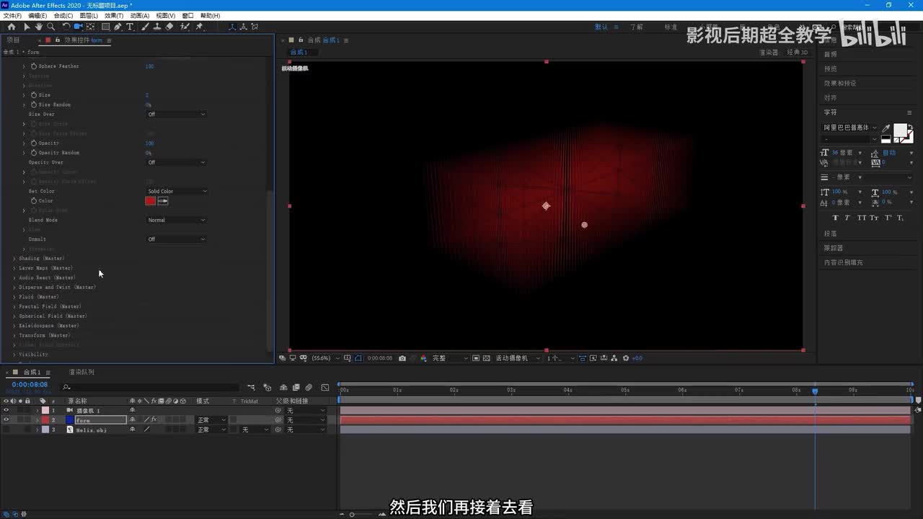Select the Rectangle shape tool

point(105,27)
